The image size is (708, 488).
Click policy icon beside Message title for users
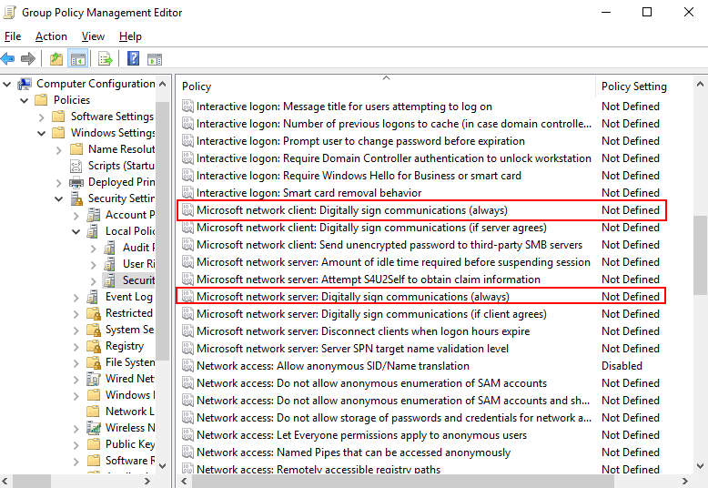[187, 107]
